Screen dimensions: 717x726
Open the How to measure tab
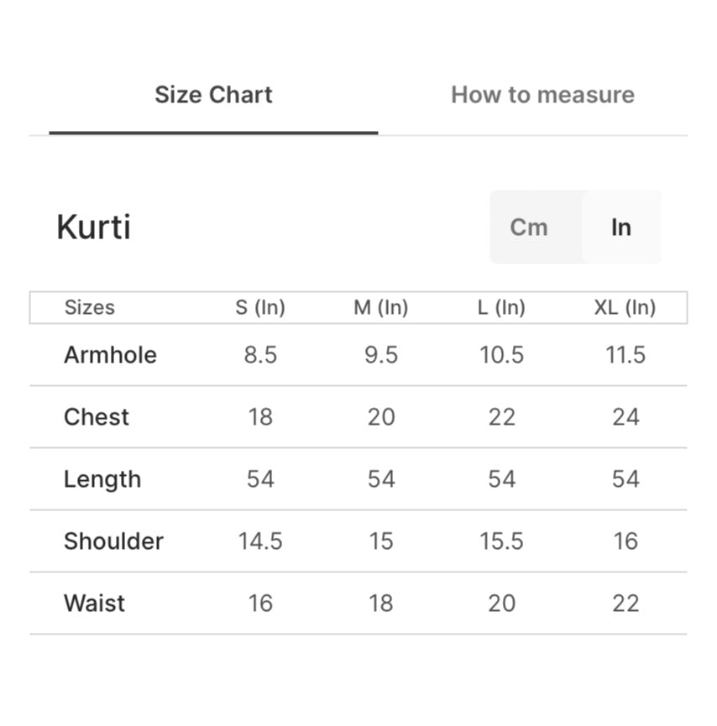click(x=542, y=95)
